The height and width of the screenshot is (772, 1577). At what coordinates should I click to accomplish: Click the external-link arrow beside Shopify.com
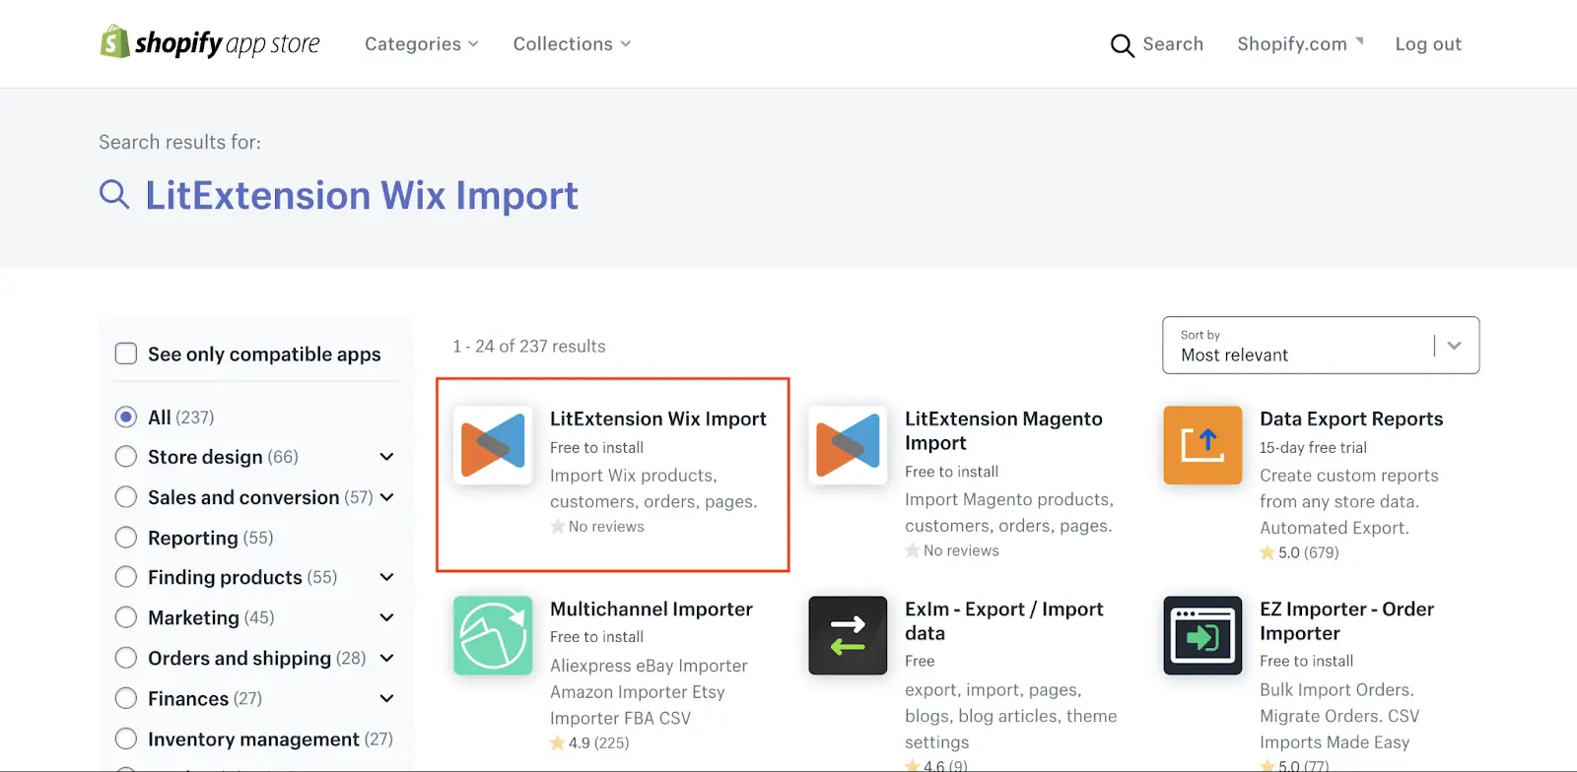point(1360,40)
